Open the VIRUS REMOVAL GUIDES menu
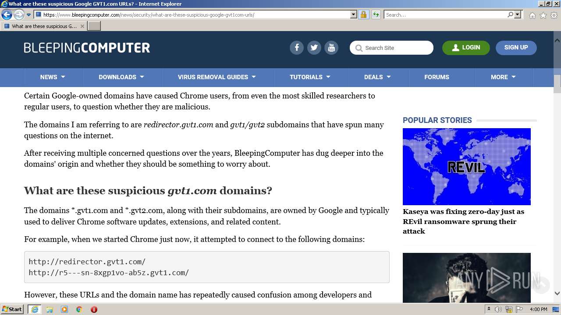The height and width of the screenshot is (315, 561). tap(217, 77)
